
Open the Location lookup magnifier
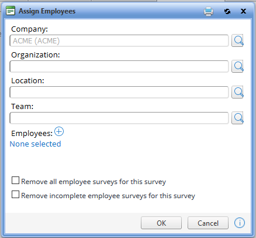click(x=237, y=92)
